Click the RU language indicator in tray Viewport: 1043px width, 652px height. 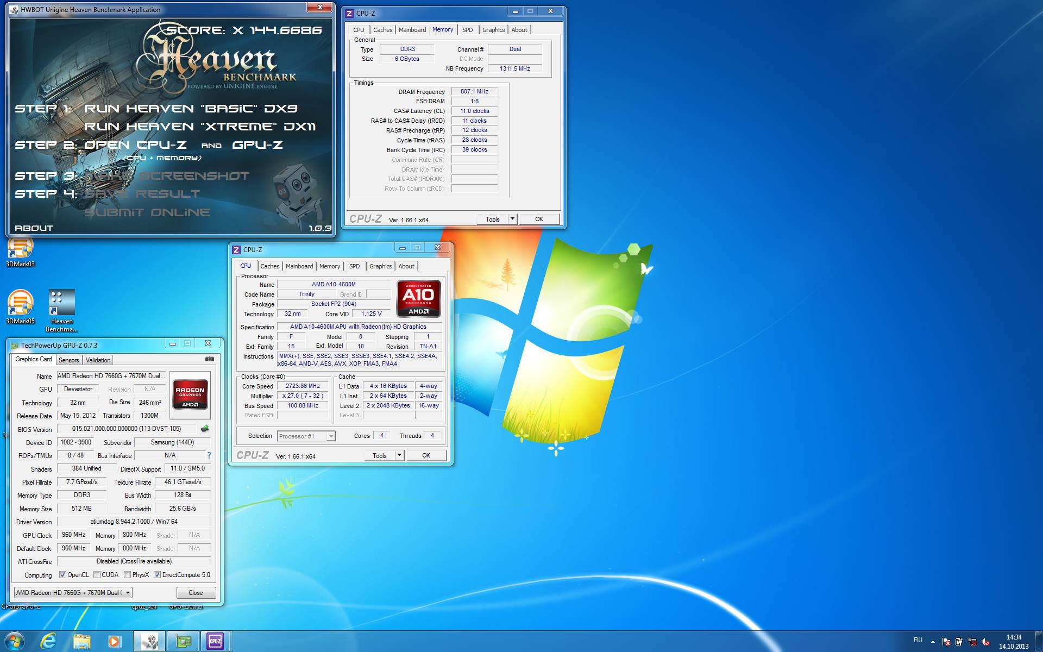(x=918, y=641)
